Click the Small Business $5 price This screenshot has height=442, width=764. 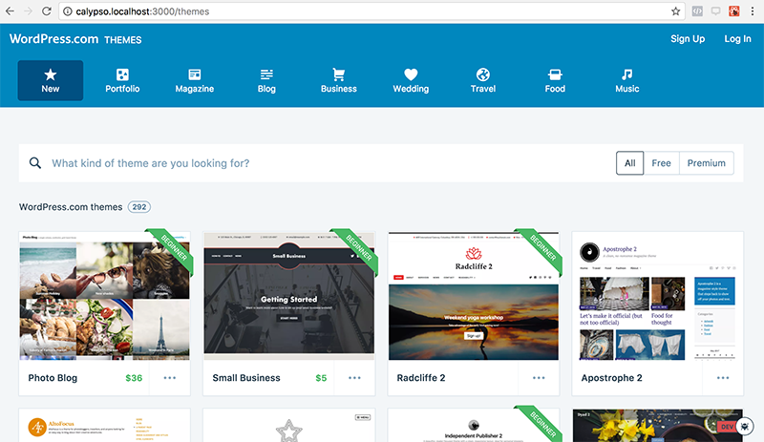321,378
